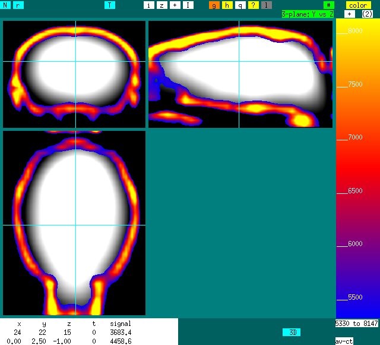The height and width of the screenshot is (345, 380).
Task: Click the z coordinate -1.00
Action: pos(62,341)
